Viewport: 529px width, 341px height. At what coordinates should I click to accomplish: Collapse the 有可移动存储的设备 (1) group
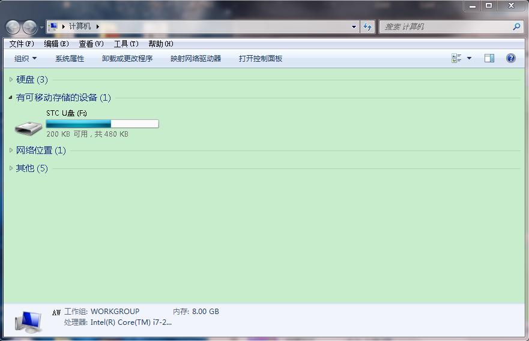point(11,97)
